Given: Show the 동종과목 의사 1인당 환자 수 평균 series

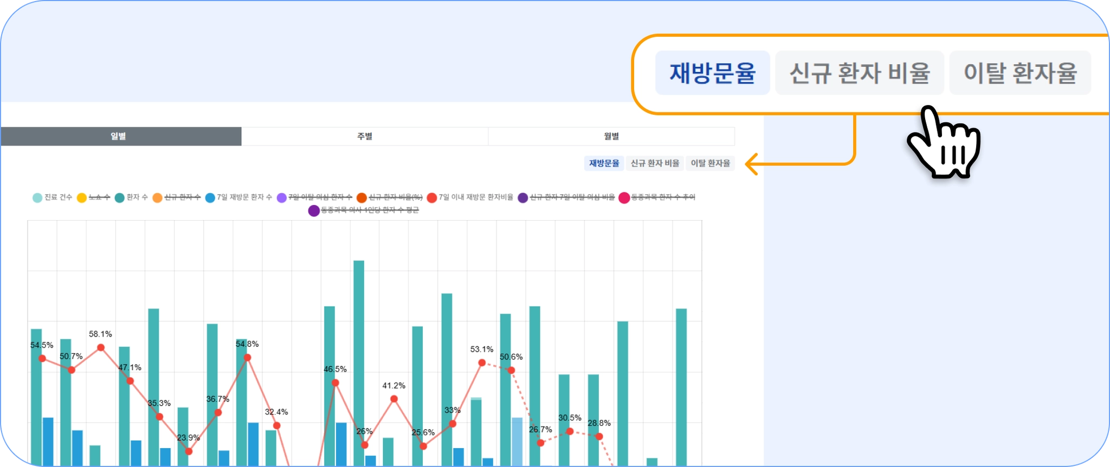Looking at the screenshot, I should pos(364,211).
